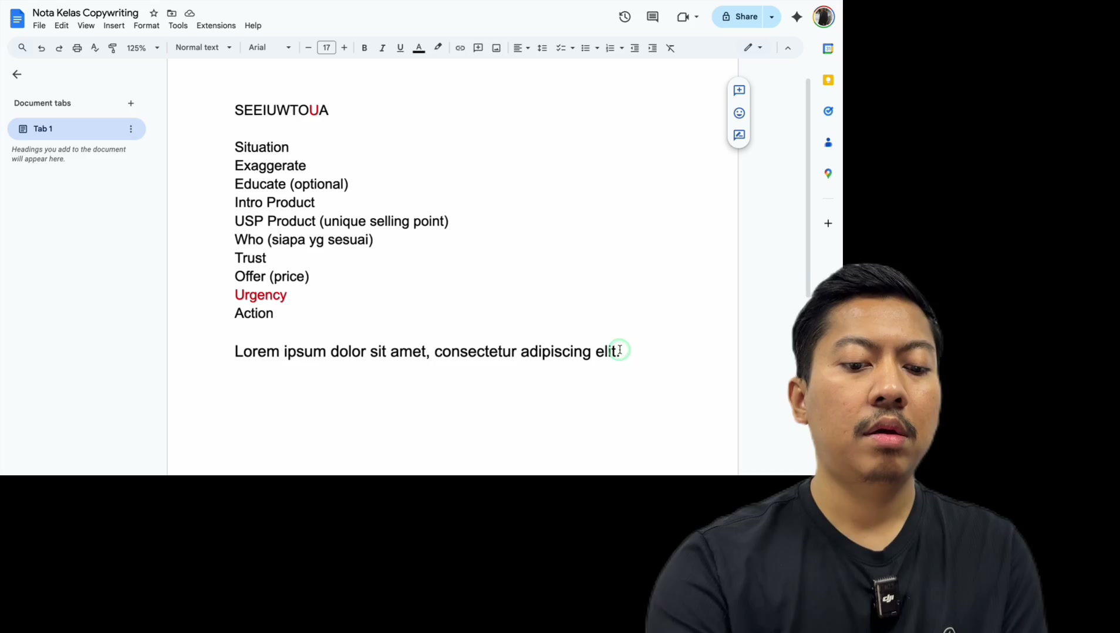This screenshot has width=1120, height=633.
Task: Insert an image from the toolbar
Action: [x=496, y=48]
